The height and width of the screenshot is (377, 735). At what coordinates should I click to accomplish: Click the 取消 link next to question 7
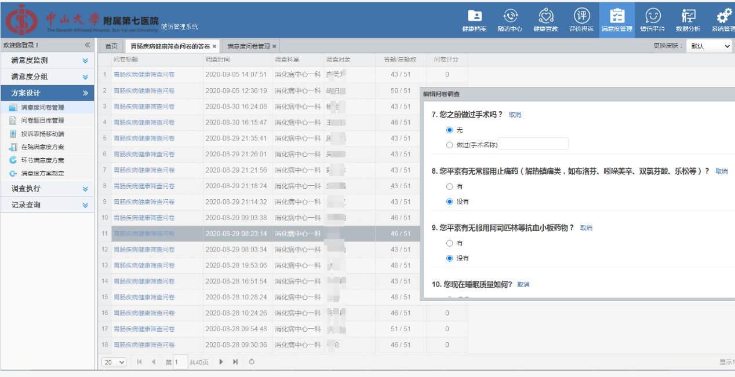tap(515, 115)
